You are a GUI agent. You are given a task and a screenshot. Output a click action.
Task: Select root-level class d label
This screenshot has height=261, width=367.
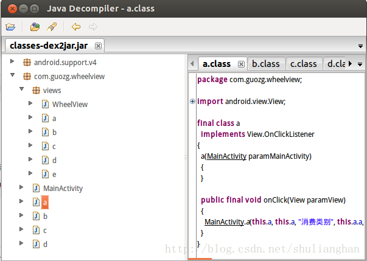point(45,244)
